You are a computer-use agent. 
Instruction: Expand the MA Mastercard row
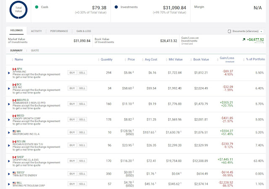coord(9,133)
